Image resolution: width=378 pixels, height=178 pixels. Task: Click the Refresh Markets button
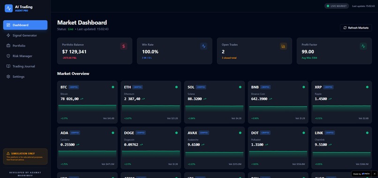(x=356, y=28)
